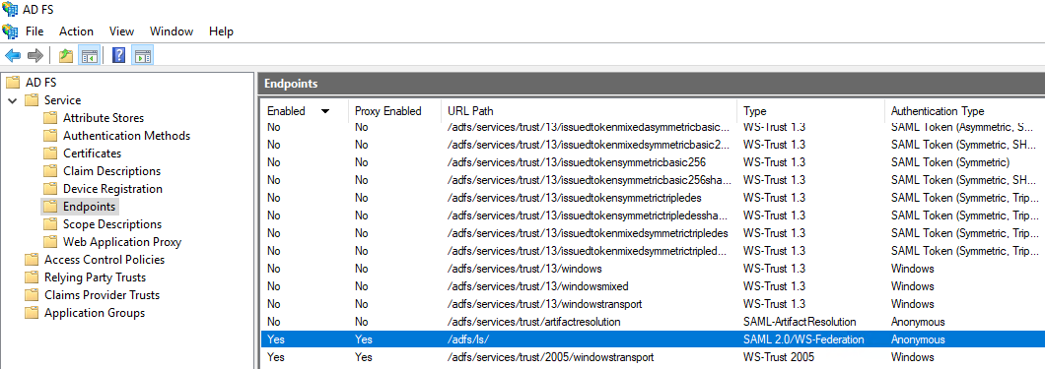Select Access Control Policies node
Screen dimensions: 1045x369
(104, 260)
